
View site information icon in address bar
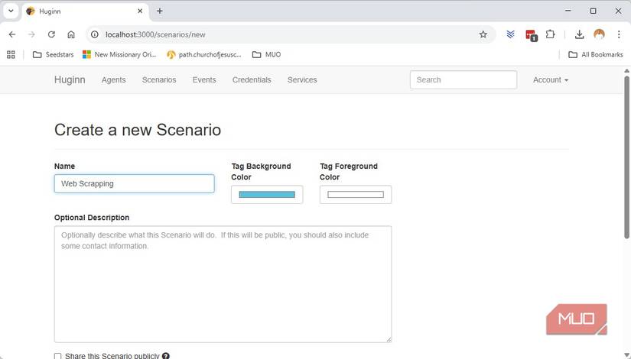tap(95, 34)
